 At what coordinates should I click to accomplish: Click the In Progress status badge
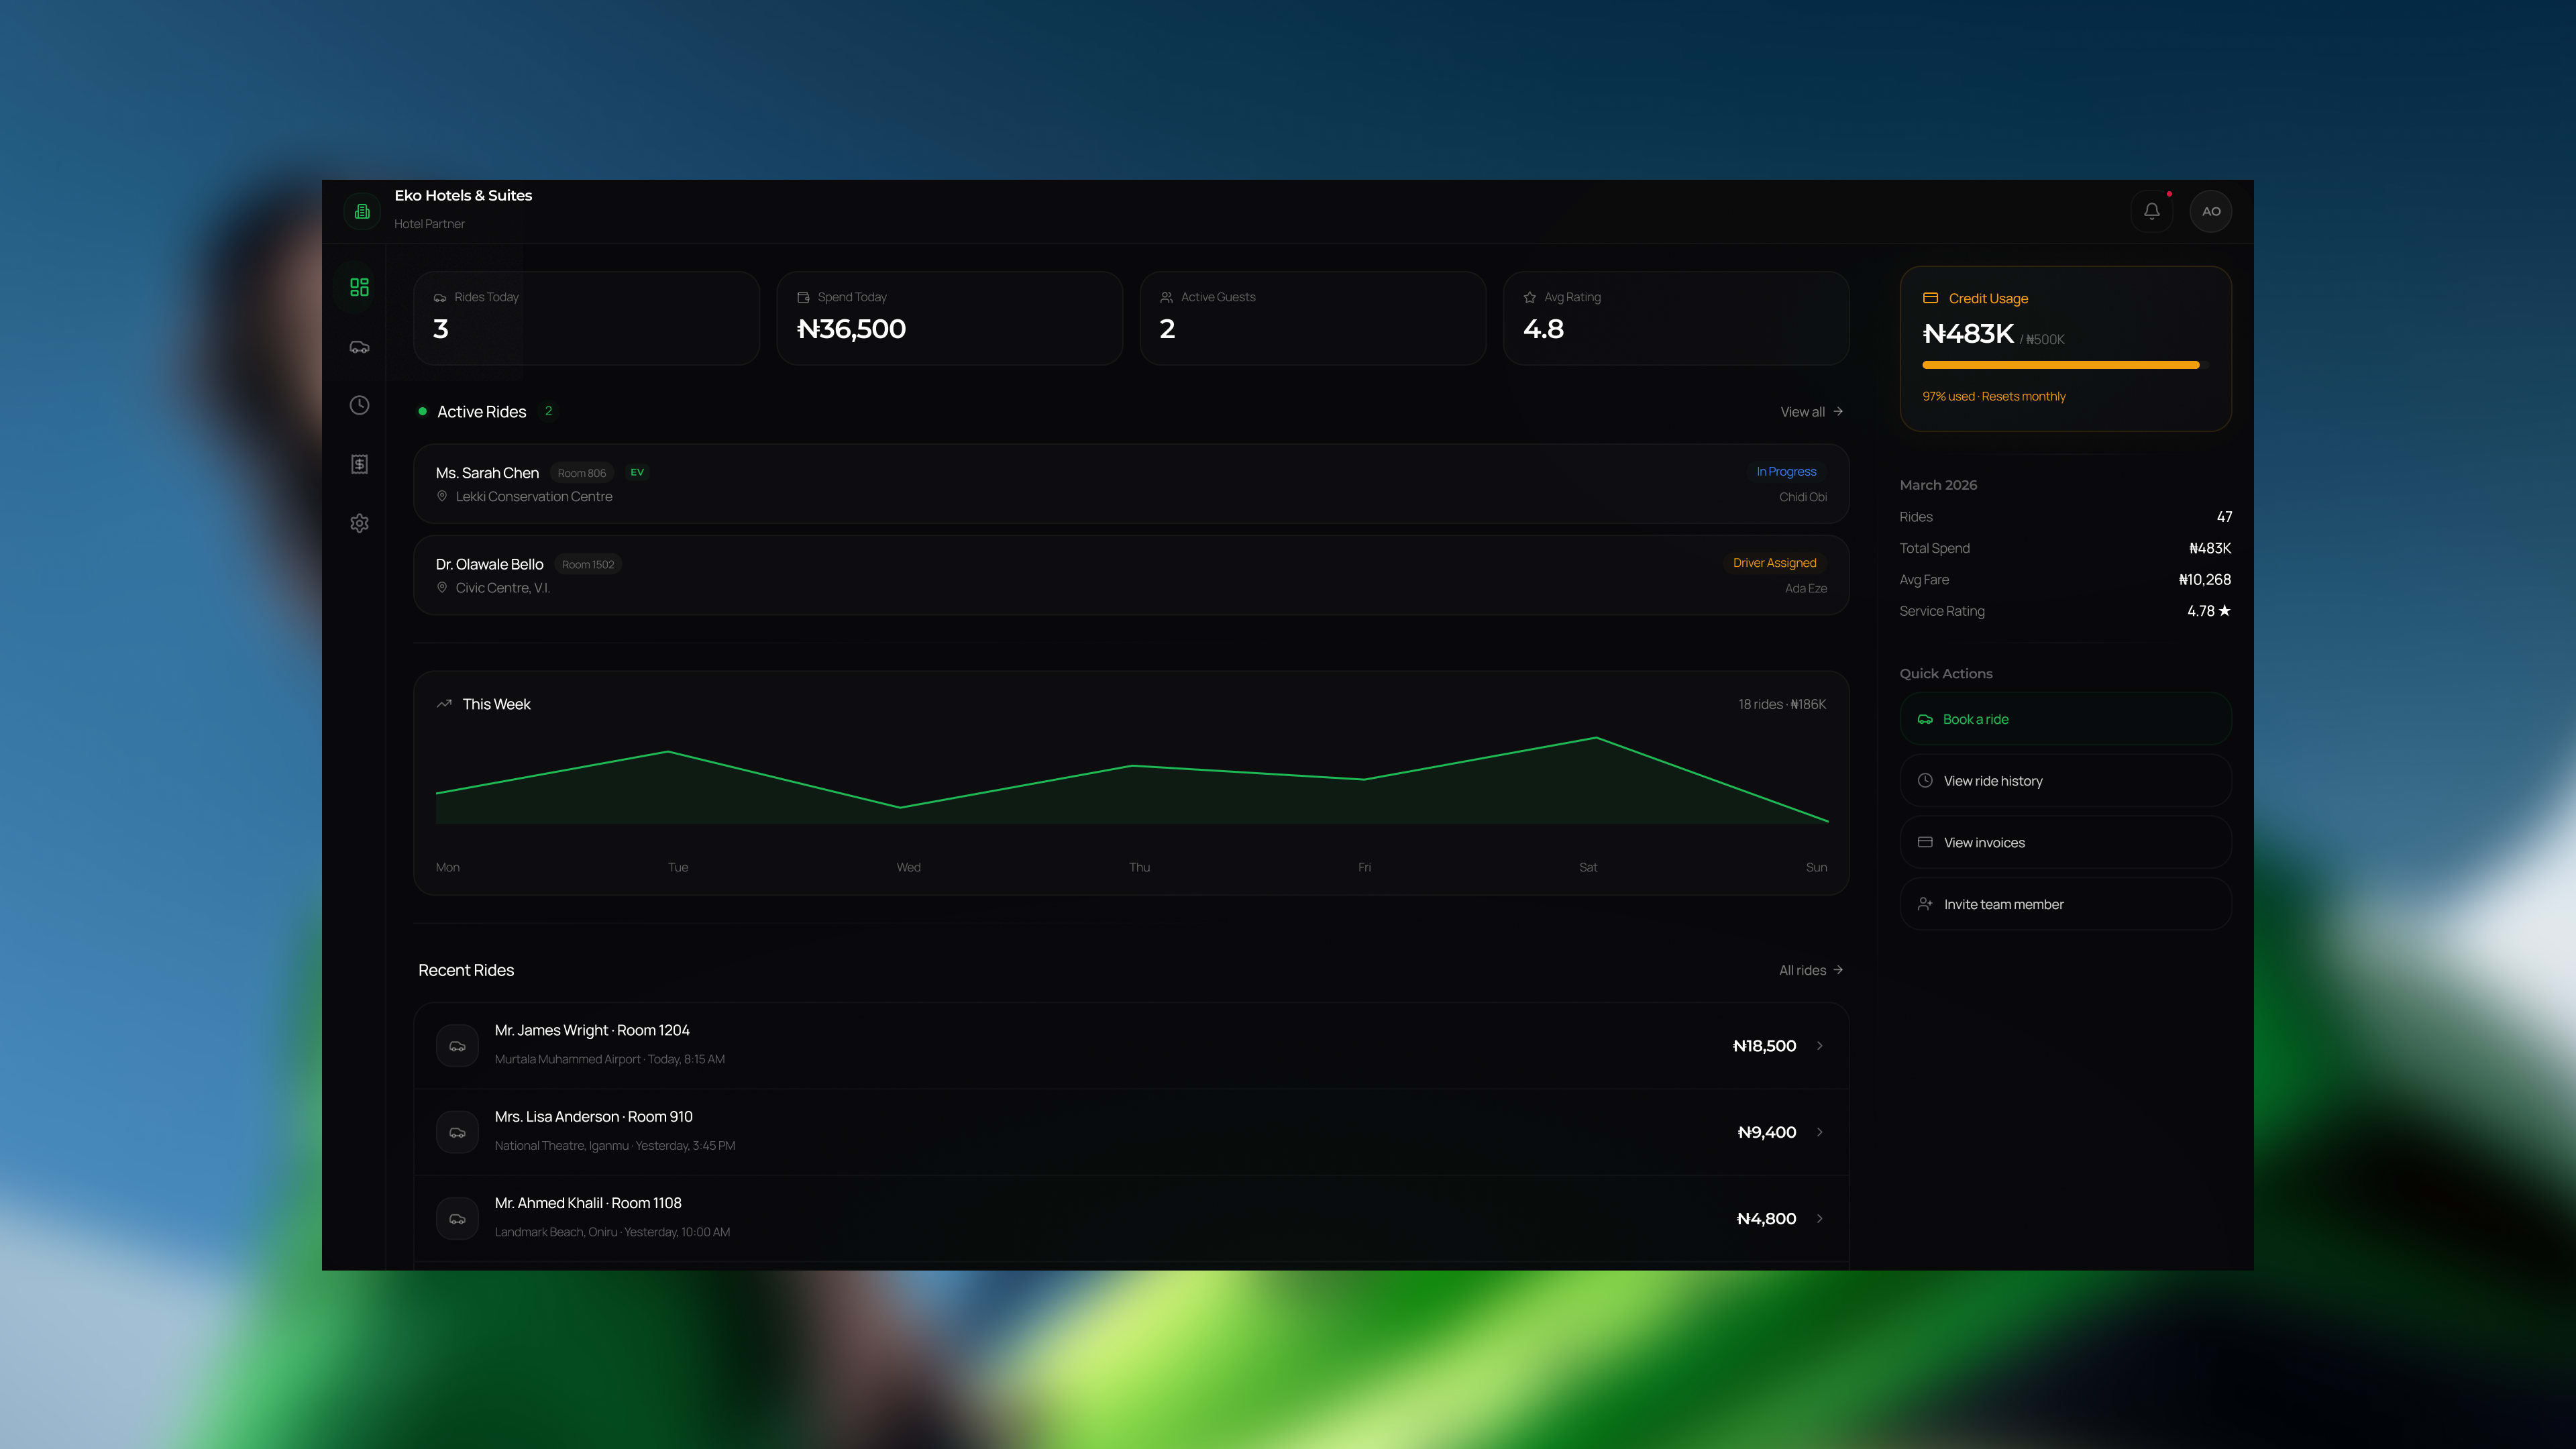click(x=1786, y=472)
